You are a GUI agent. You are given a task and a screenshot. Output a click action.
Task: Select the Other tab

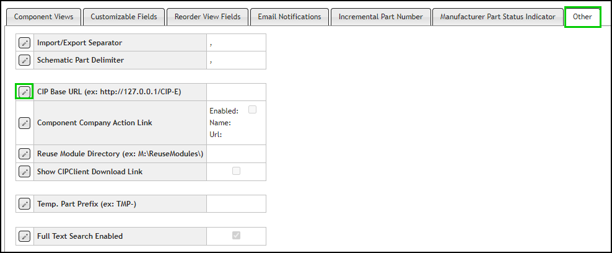582,17
